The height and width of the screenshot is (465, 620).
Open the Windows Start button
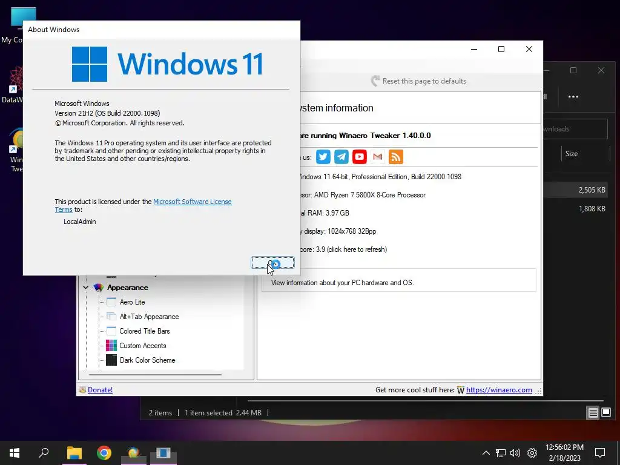[x=15, y=453]
